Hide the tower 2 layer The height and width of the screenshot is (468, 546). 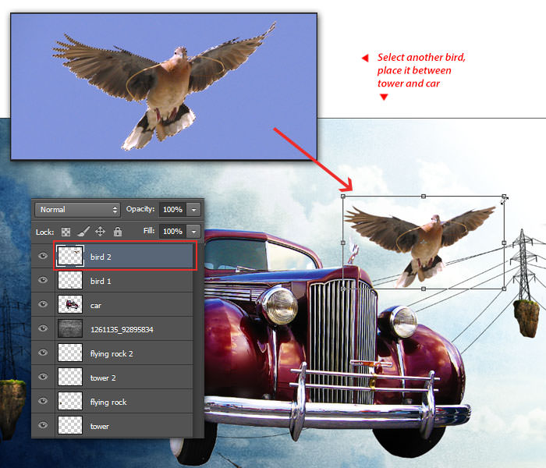[x=43, y=377]
